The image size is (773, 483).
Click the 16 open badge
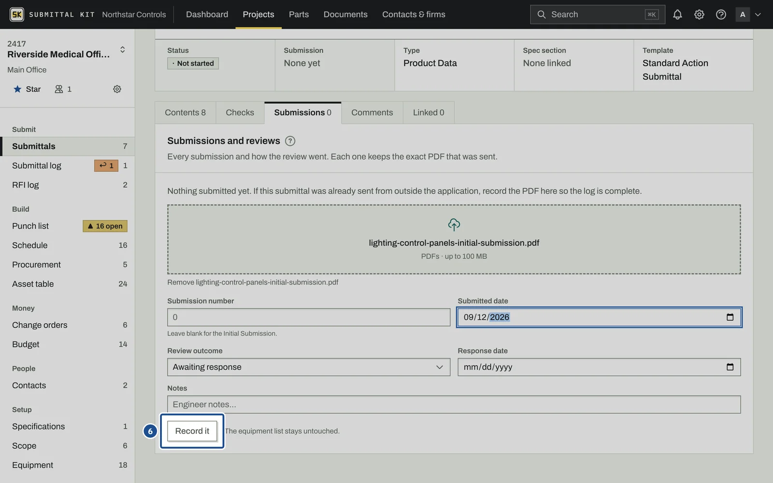tap(105, 226)
